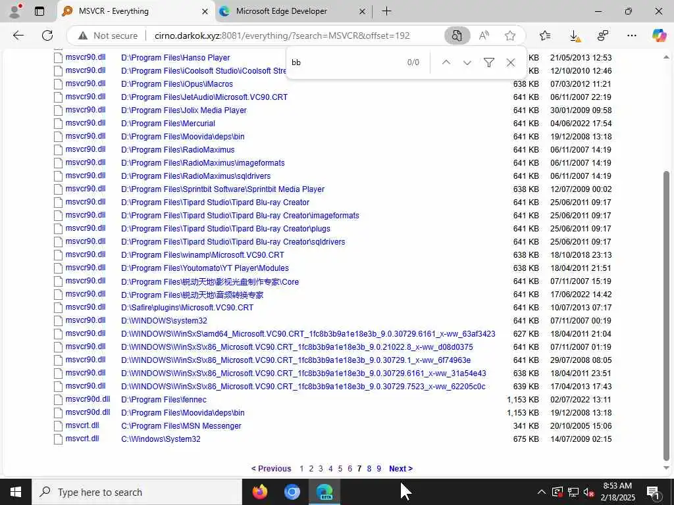Open results page 9
The width and height of the screenshot is (674, 505).
tap(378, 468)
